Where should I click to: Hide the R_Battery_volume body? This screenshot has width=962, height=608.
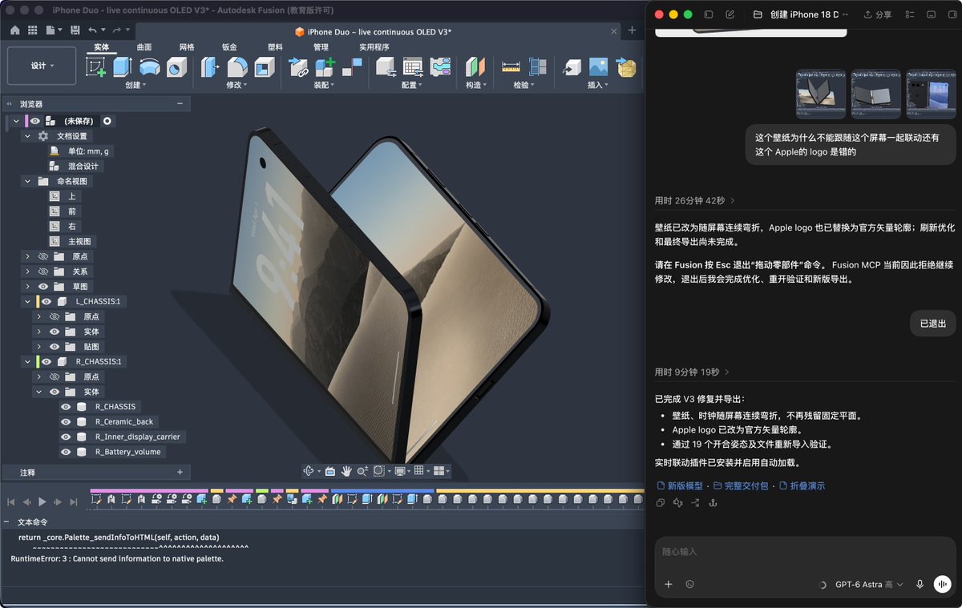66,452
